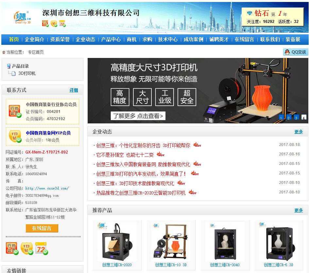Click 创想三维CR-3040 product name link

(225, 265)
